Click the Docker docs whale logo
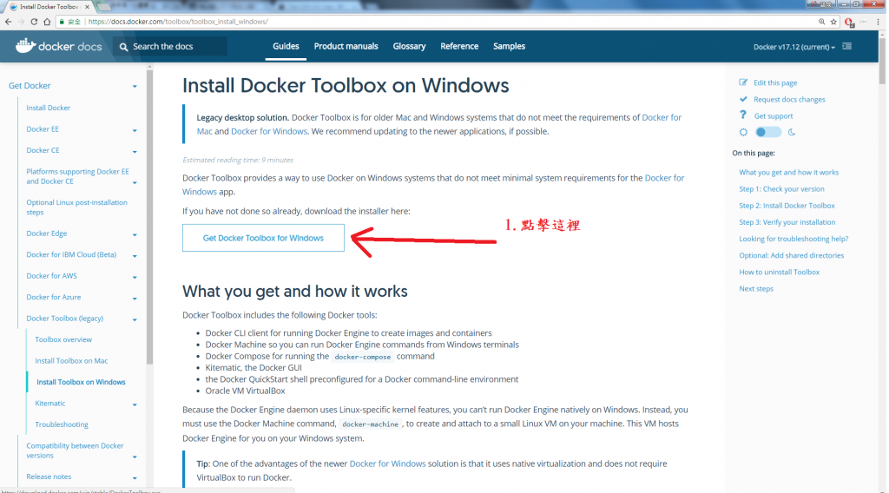 [25, 46]
